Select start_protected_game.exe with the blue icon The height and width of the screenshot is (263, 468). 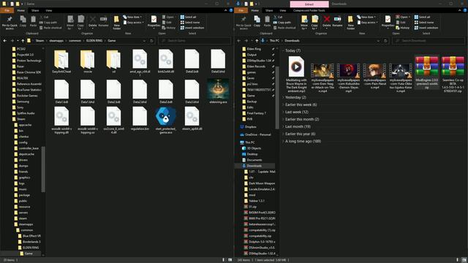pyautogui.click(x=166, y=120)
